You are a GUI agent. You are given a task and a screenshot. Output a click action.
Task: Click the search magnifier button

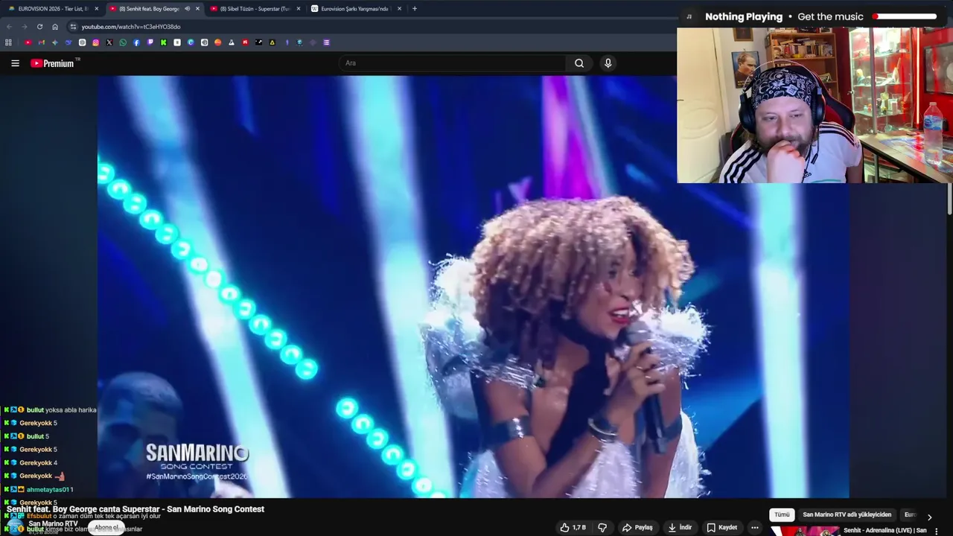[579, 63]
